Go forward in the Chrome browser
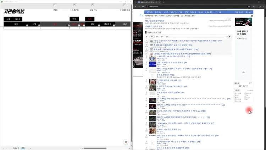Screen dimensions: 266x150 [139, 7]
